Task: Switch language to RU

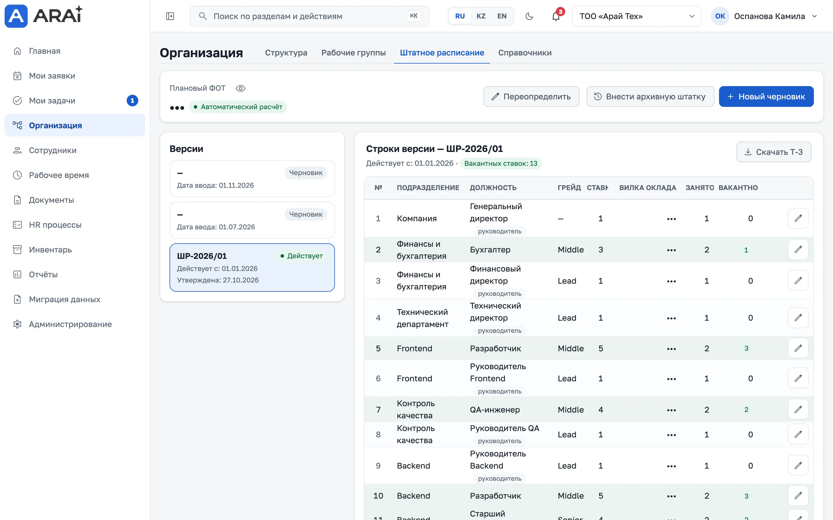Action: point(460,16)
